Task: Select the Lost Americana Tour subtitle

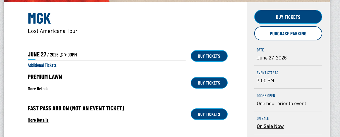Action: [53, 31]
